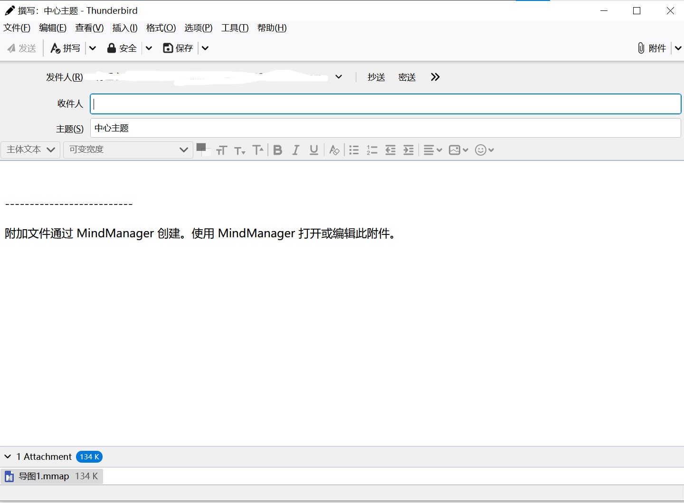Open the emoji smiley dropdown
684x503 pixels.
coord(484,150)
